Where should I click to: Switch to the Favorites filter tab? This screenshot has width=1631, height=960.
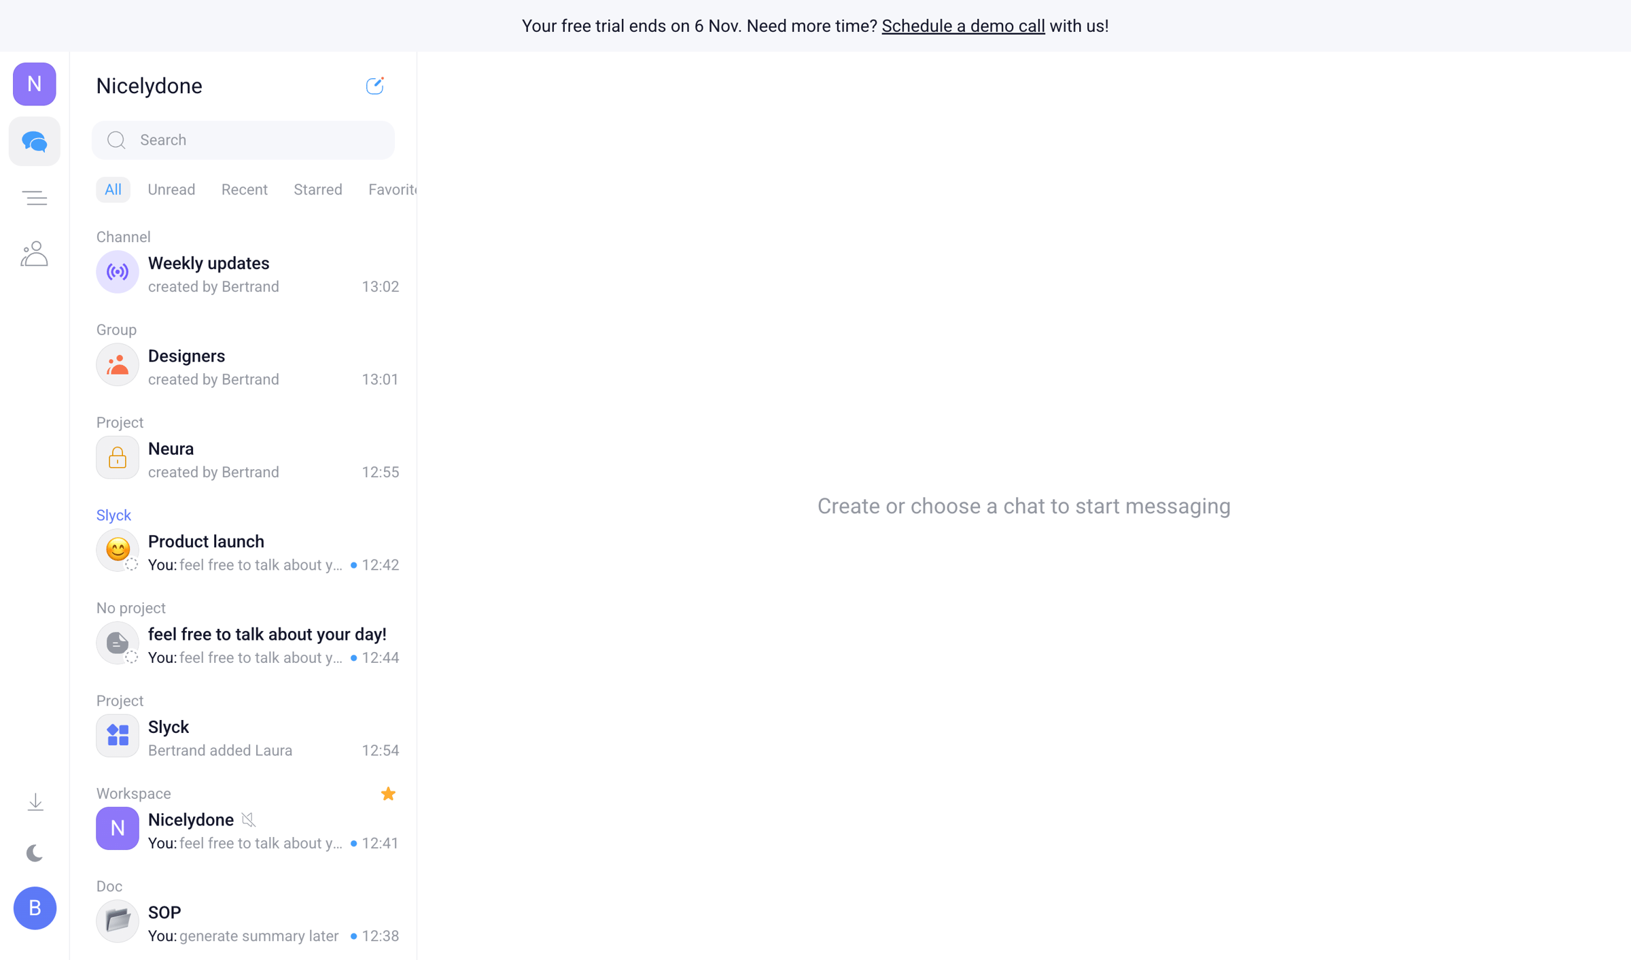393,190
